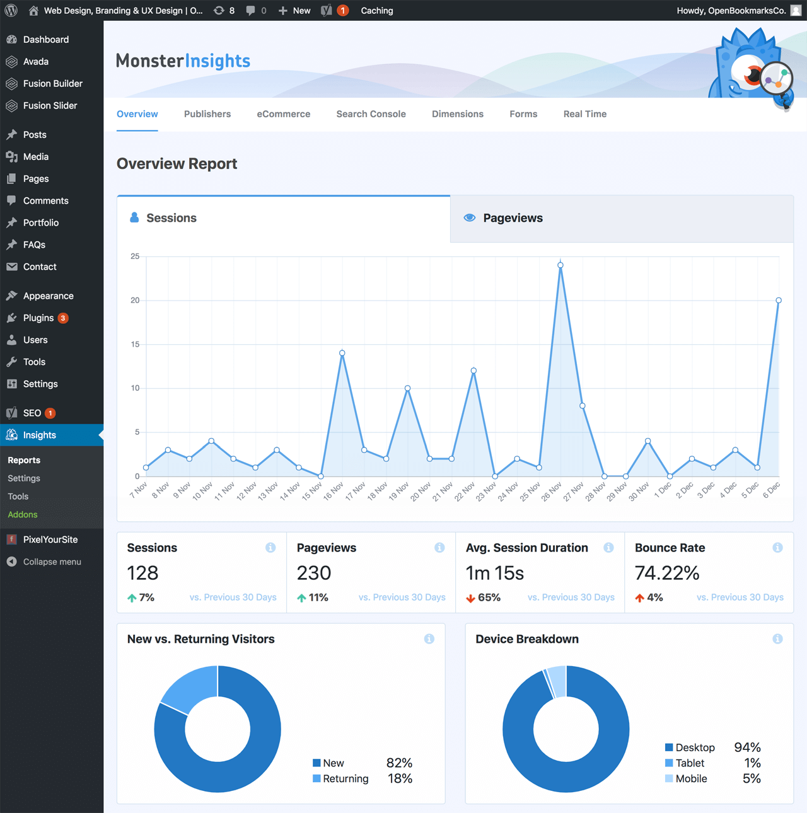Switch to the eCommerce tab

click(284, 114)
